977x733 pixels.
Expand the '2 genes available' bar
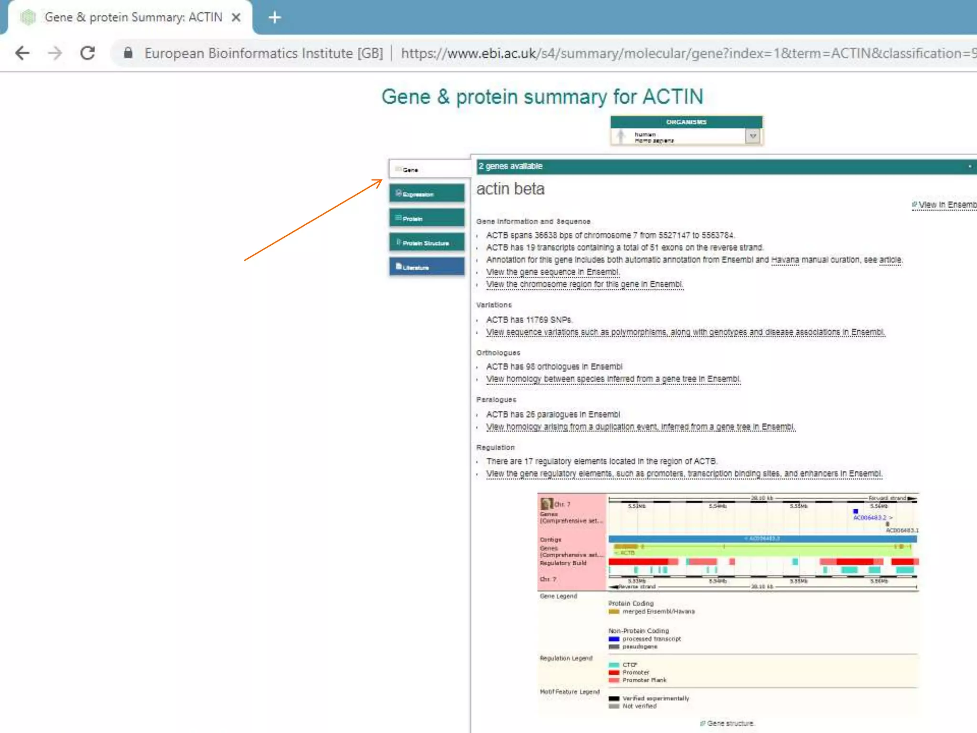tap(969, 167)
